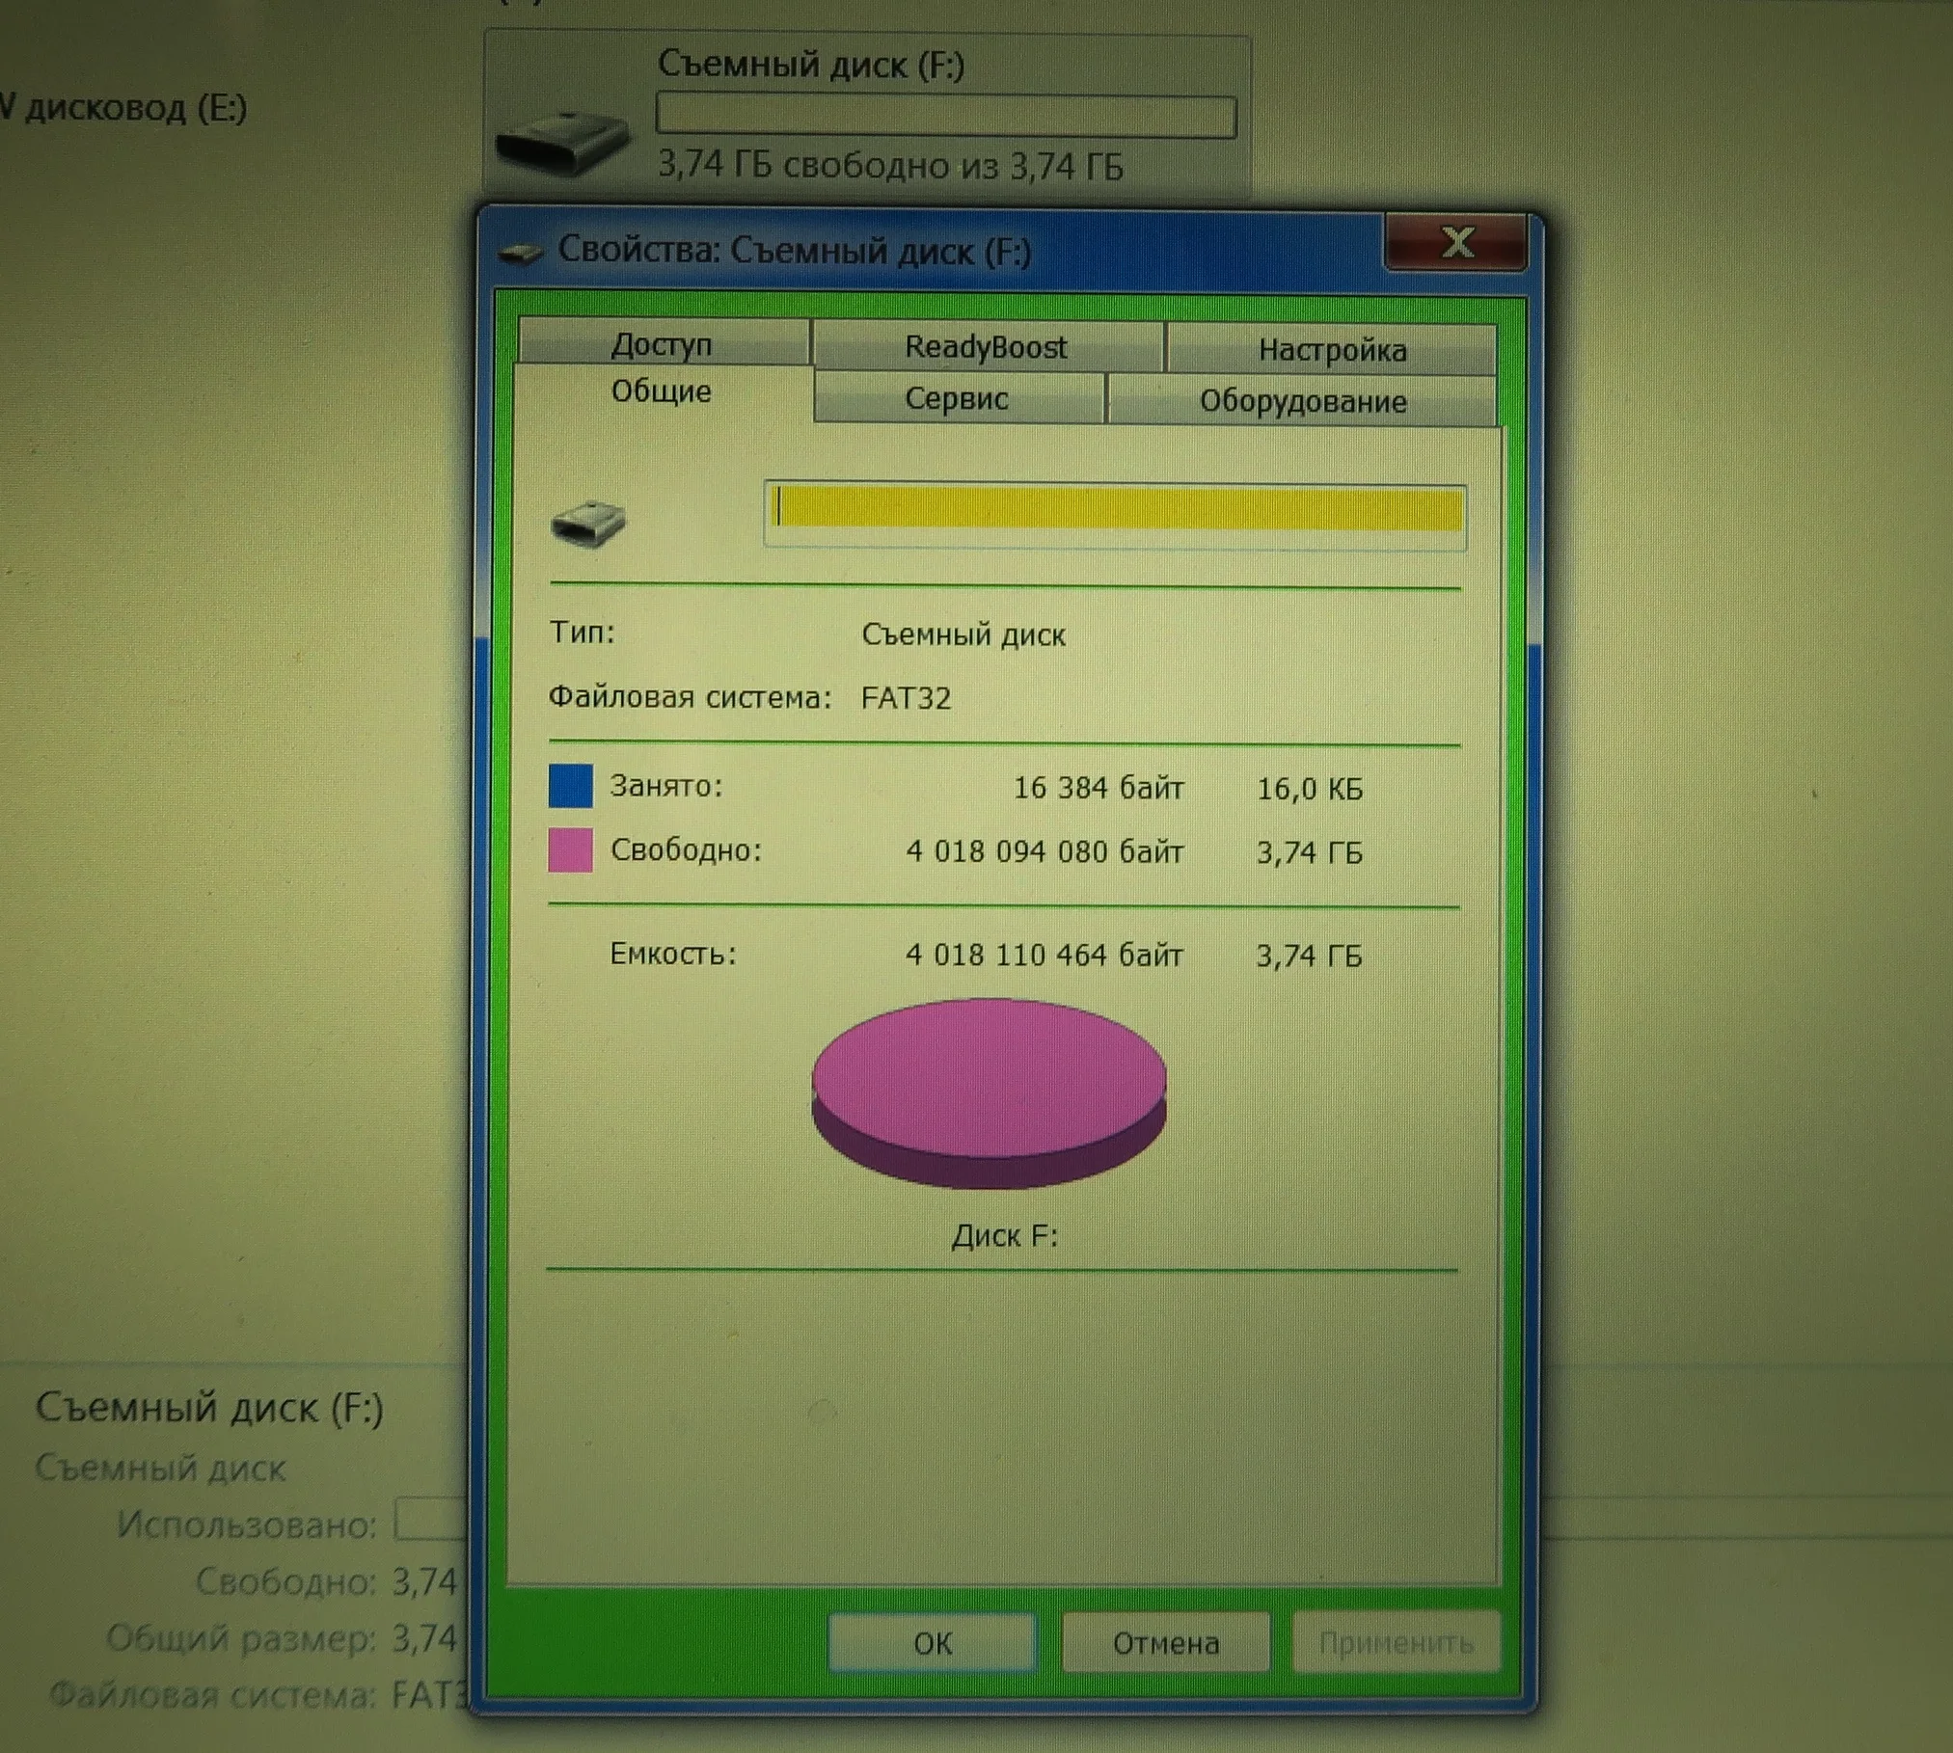Click the "Применить" button
The image size is (1953, 1753).
coord(1396,1643)
